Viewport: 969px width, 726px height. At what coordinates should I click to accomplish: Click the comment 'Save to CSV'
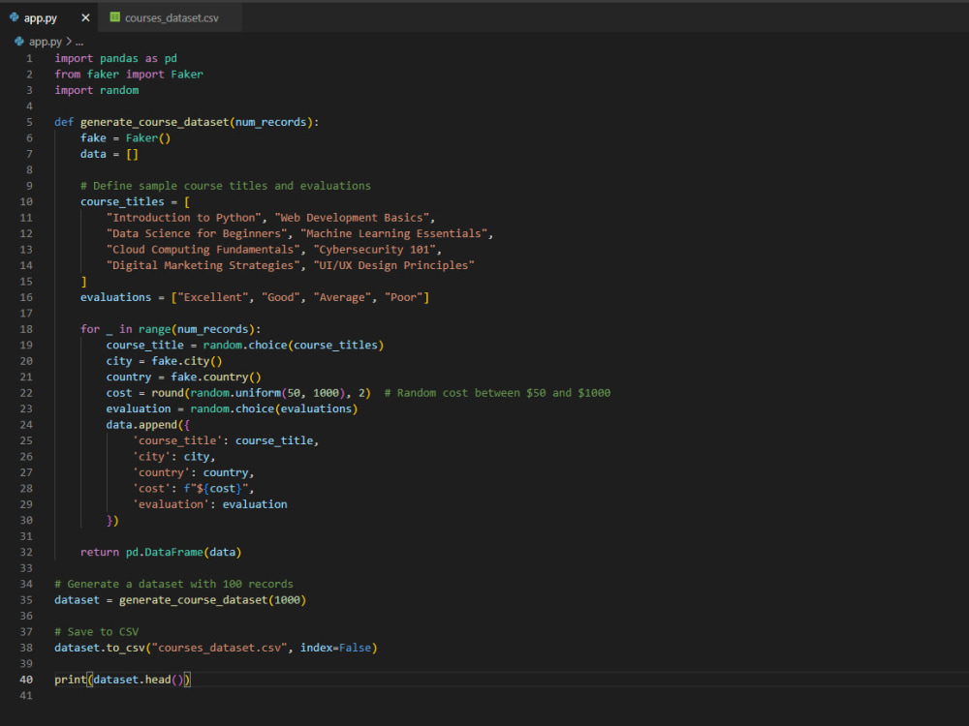(x=96, y=632)
